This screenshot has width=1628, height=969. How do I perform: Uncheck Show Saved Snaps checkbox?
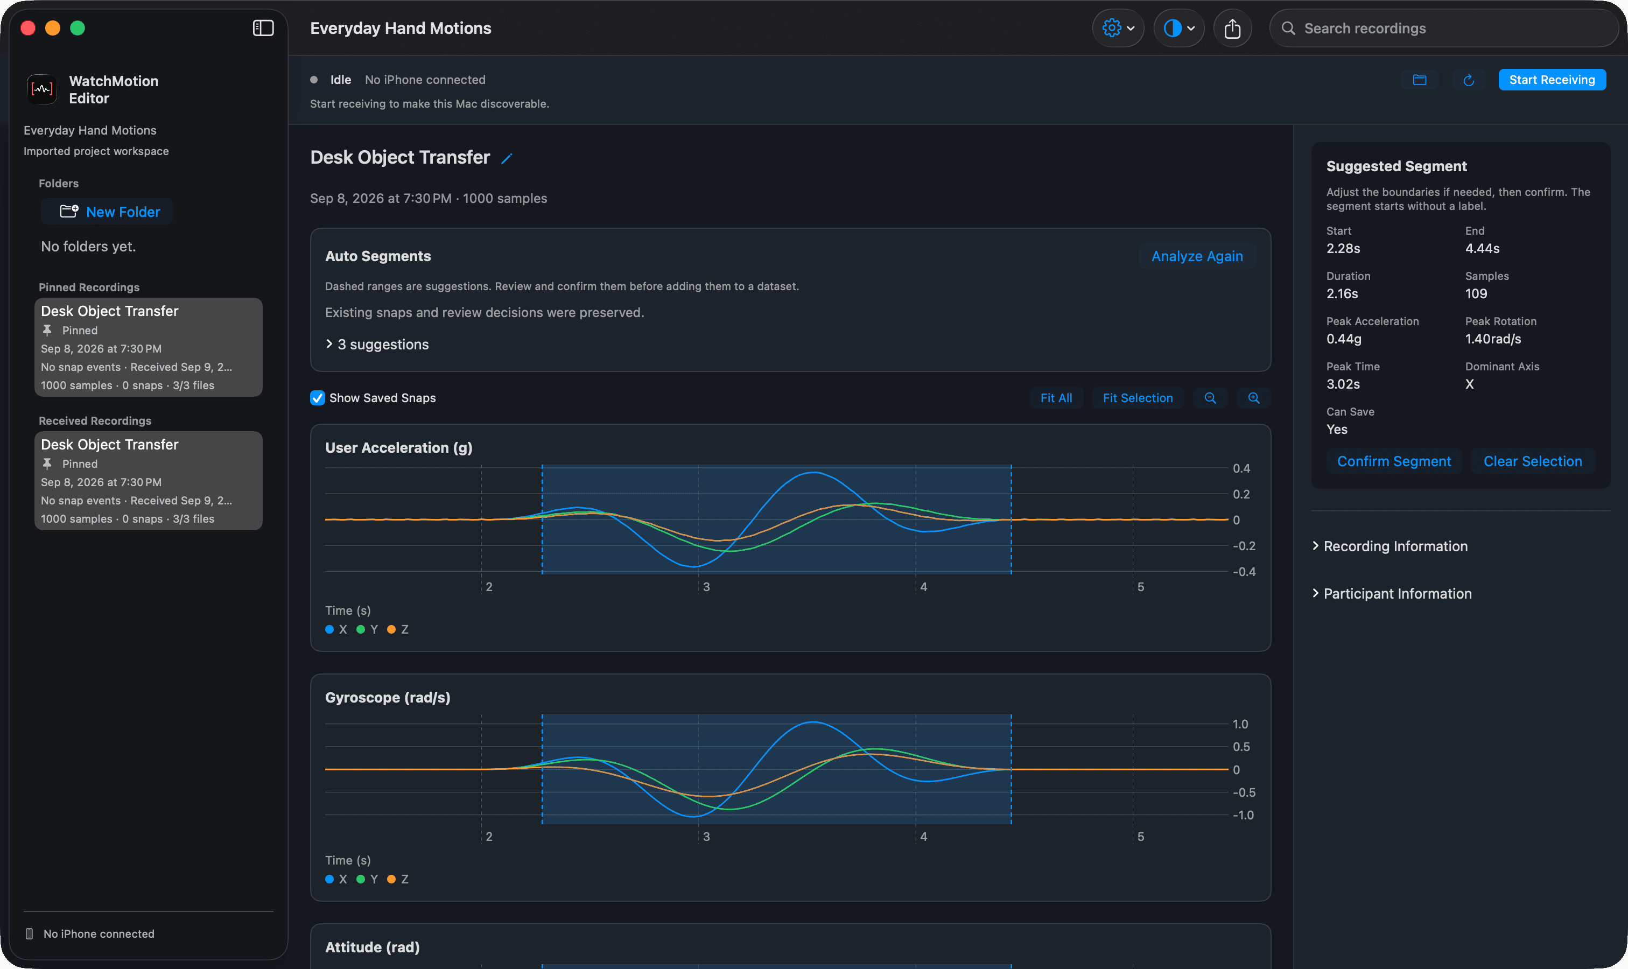coord(318,398)
